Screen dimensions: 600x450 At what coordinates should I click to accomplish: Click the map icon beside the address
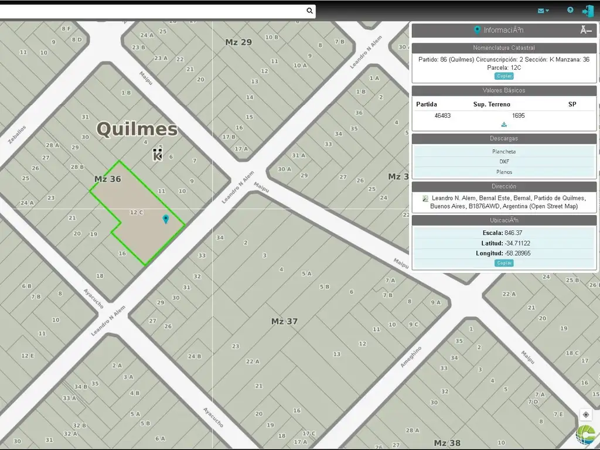425,199
